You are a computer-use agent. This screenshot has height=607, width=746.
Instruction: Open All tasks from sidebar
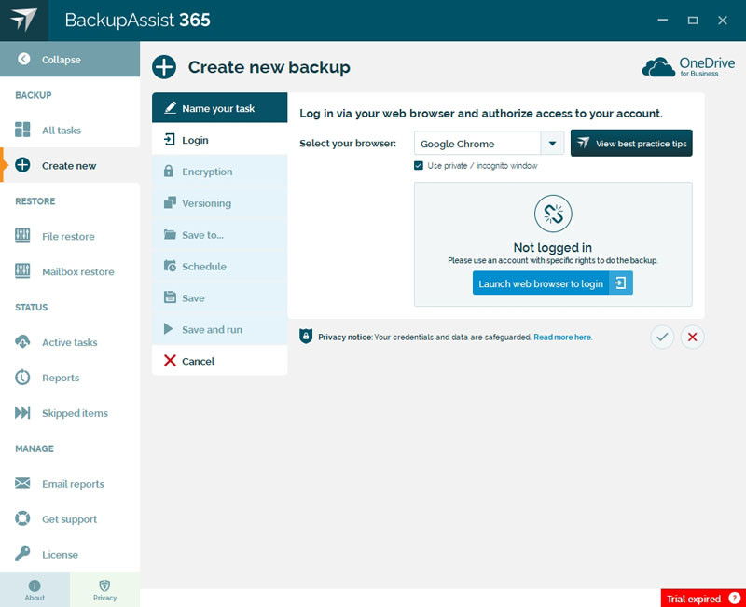click(70, 130)
